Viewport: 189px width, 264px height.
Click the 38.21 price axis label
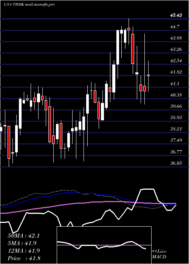point(176,129)
